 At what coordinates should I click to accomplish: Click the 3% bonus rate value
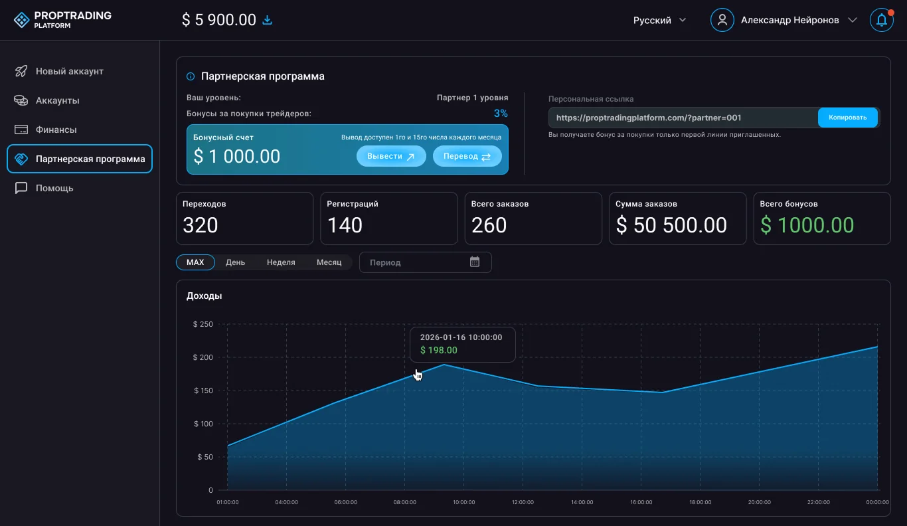pos(501,114)
